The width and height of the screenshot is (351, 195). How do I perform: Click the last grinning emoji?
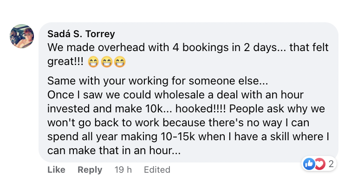point(120,61)
